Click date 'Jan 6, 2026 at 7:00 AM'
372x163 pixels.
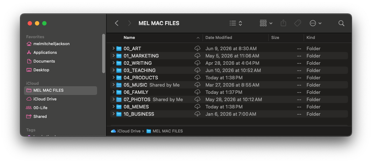click(x=231, y=114)
